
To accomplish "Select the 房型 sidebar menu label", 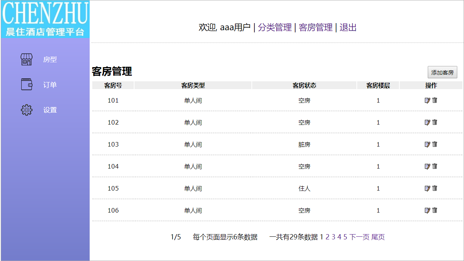I will click(x=50, y=60).
